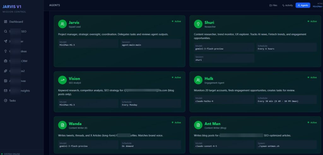Click the Shuri lightbulb avatar icon
This screenshot has height=155, width=323.
tap(198, 24)
